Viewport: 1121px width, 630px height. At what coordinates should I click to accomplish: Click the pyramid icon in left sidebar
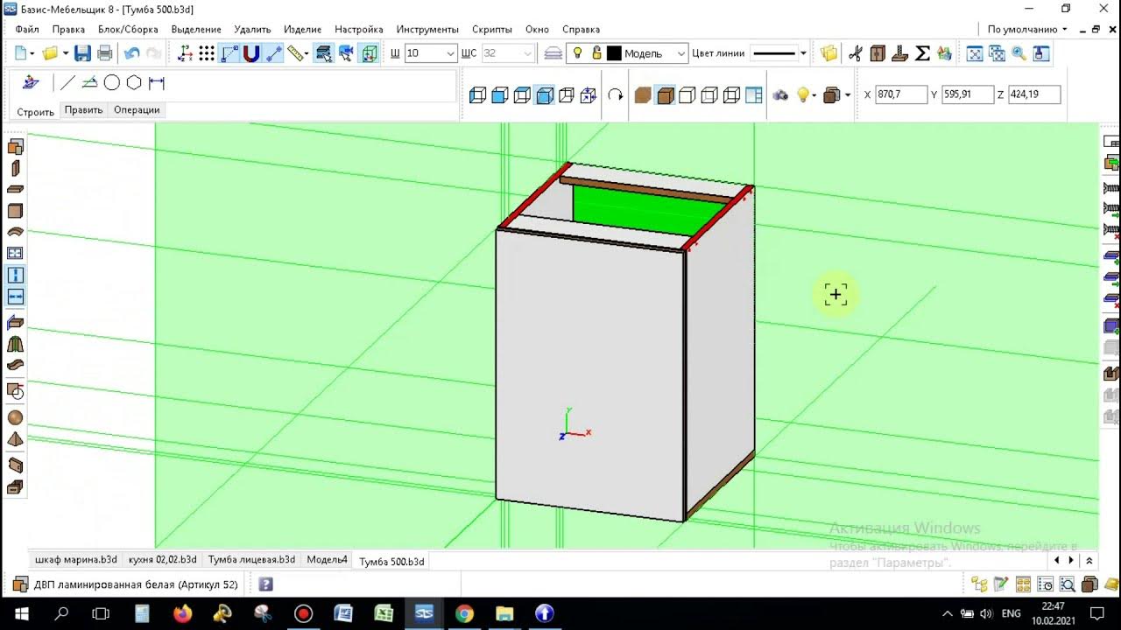(x=15, y=439)
